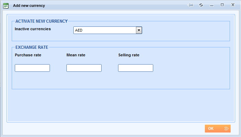Click the pin window icon
This screenshot has width=241, height=137.
tap(190, 5)
